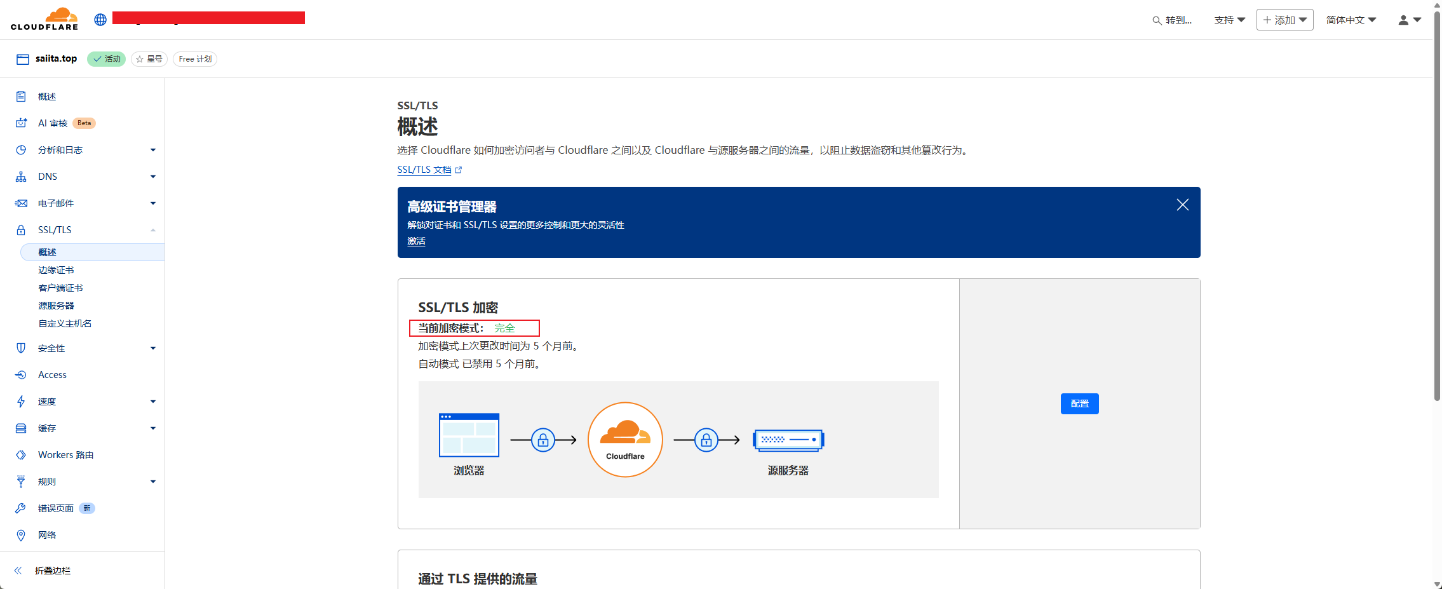Image resolution: width=1442 pixels, height=589 pixels.
Task: Toggle the star (星号) favorite for saiita.top
Action: coord(149,59)
